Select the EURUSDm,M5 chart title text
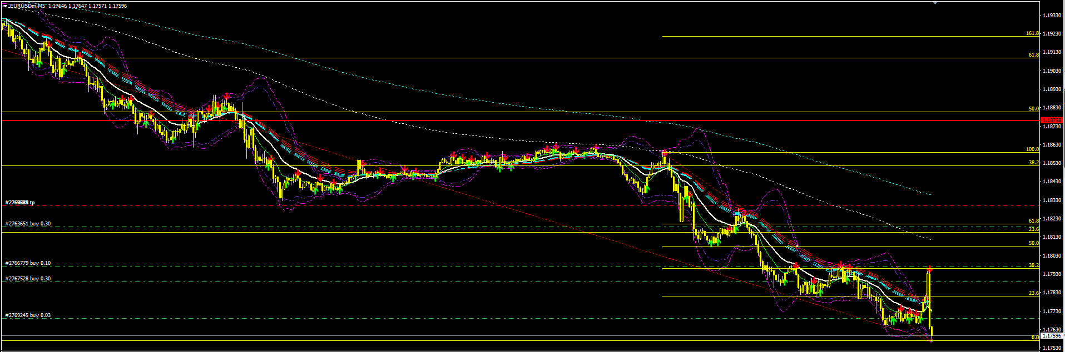This screenshot has width=1065, height=352. pyautogui.click(x=27, y=6)
